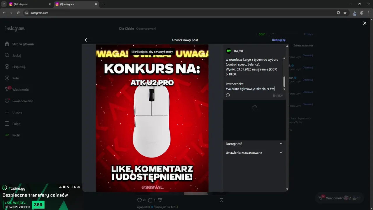
Task: Open the emoji picker in caption box
Action: click(x=228, y=95)
